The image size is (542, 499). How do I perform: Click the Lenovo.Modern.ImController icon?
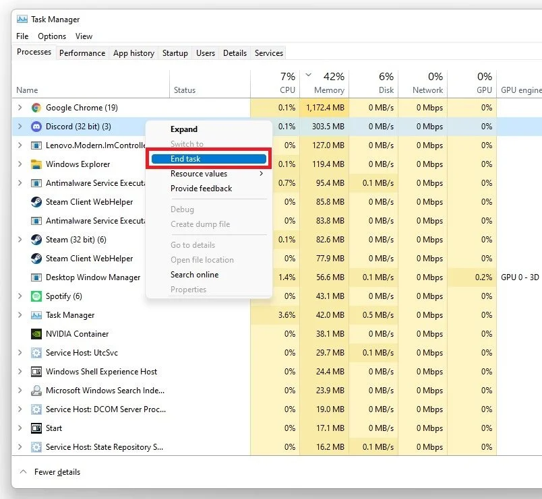pos(36,145)
